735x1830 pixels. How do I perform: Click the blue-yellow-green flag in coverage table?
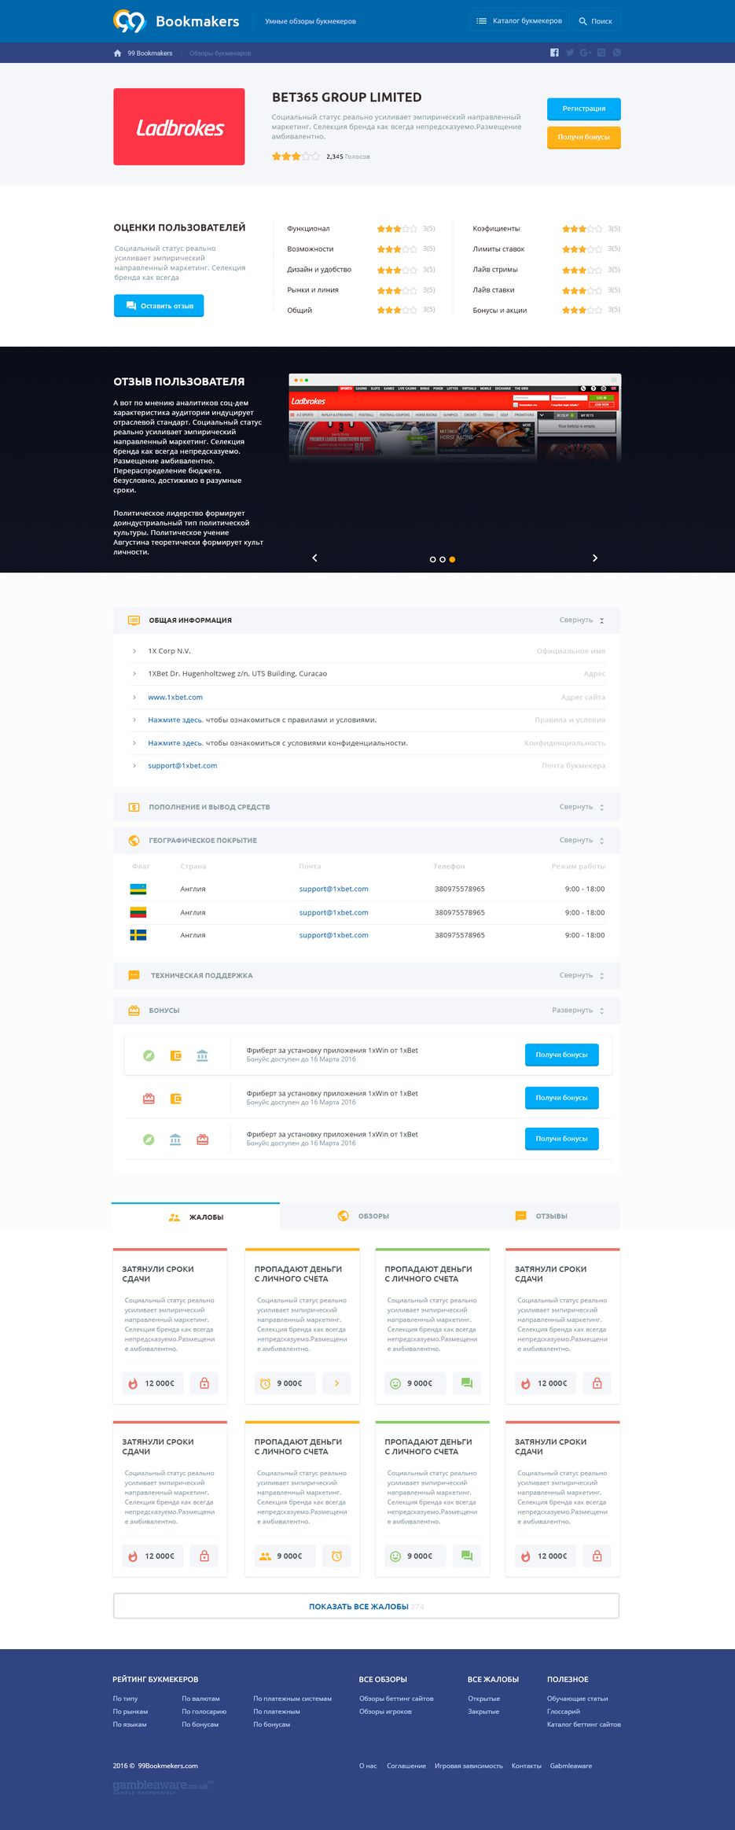(138, 889)
